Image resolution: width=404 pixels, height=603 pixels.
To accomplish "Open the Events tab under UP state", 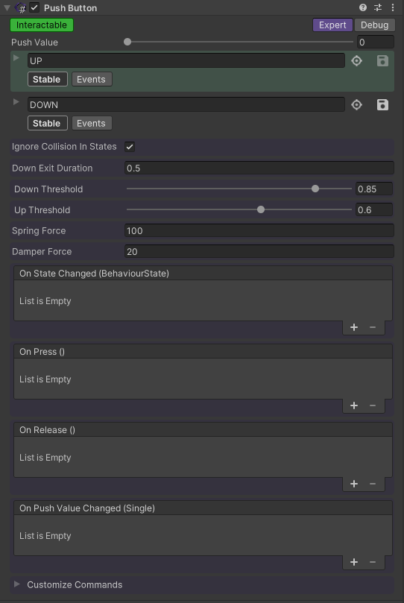I will pos(92,79).
